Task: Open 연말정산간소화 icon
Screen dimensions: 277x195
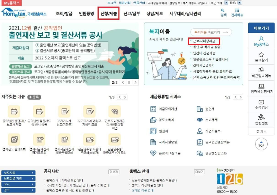Action: point(200,153)
